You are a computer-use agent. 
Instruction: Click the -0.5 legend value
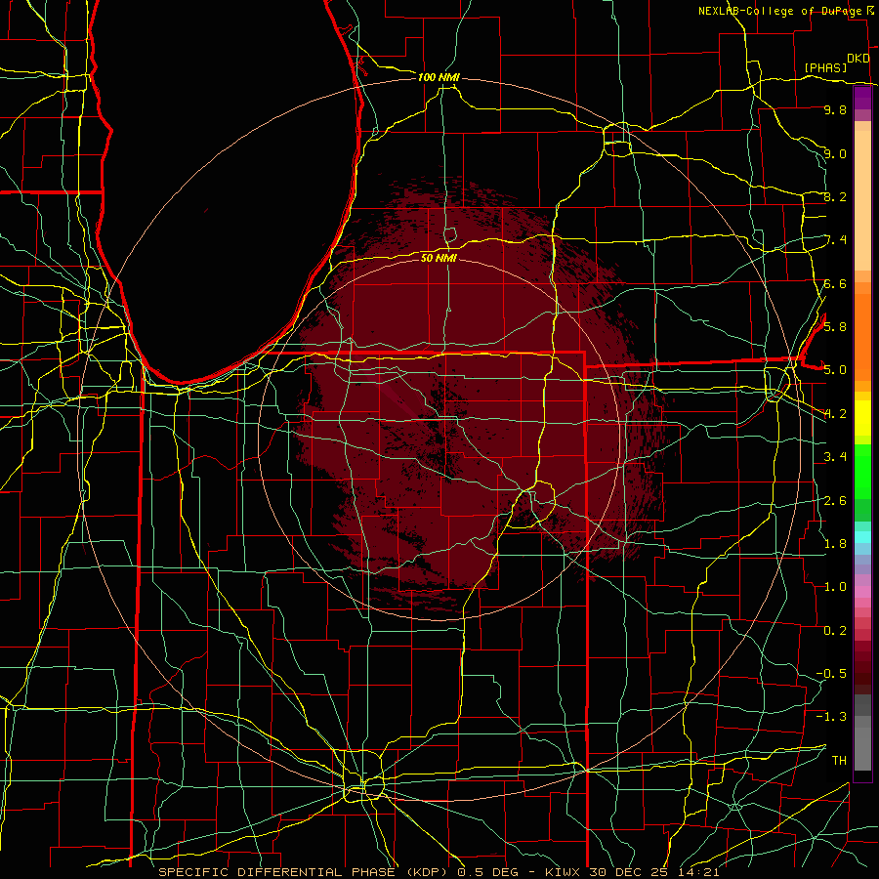[x=831, y=673]
